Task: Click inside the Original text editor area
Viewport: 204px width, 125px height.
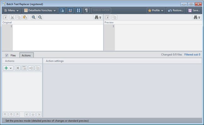Action: pos(58,37)
